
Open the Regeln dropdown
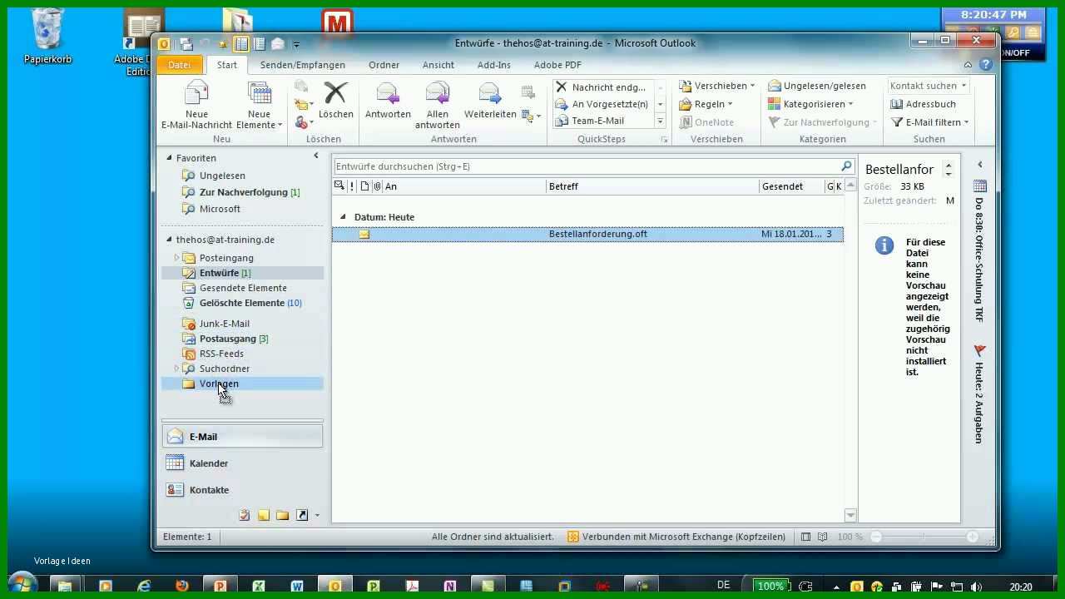[x=706, y=104]
